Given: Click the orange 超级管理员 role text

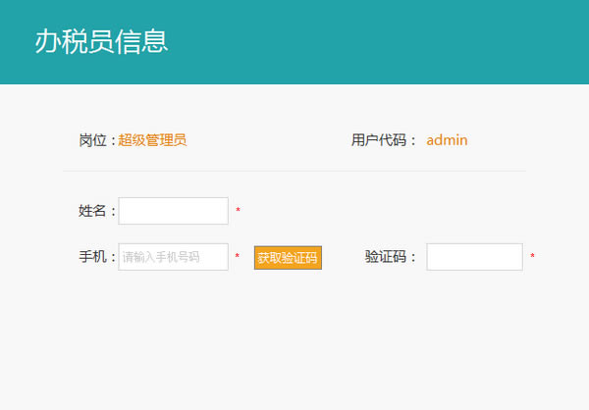Looking at the screenshot, I should coord(152,140).
